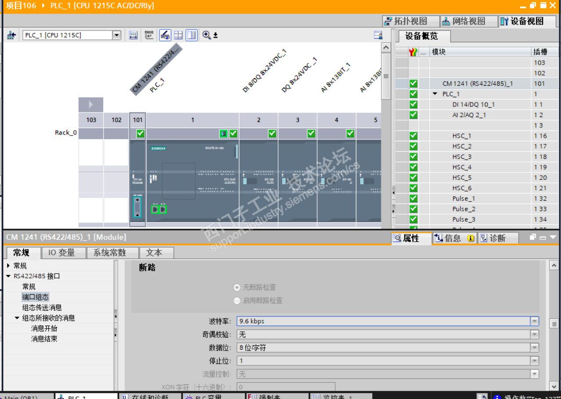Screen dimensions: 561x399
Task: Click the device overview table icon in toolbar
Action: [134, 35]
